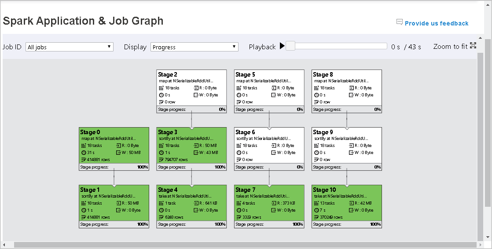
Task: Open the Job ID dropdown
Action: 70,47
